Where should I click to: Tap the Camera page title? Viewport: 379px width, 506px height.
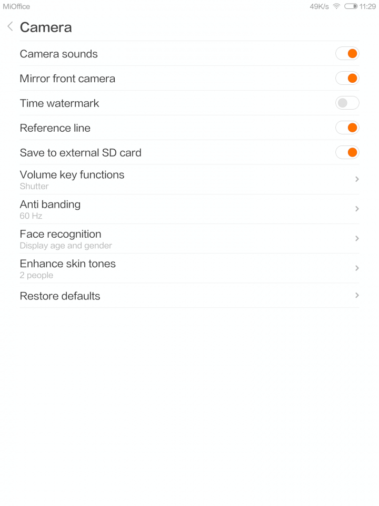pyautogui.click(x=46, y=27)
